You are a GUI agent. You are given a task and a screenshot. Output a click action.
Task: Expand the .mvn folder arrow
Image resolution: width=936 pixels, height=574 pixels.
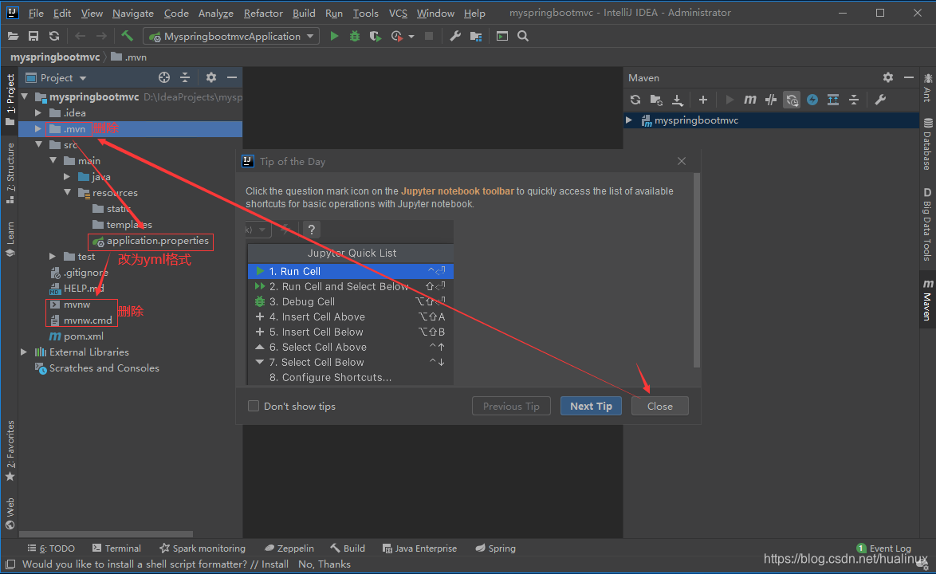tap(38, 129)
